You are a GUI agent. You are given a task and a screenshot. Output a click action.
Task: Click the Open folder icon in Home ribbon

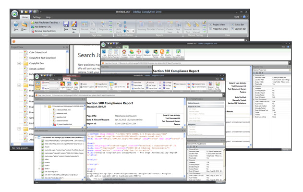[x=24, y=24]
